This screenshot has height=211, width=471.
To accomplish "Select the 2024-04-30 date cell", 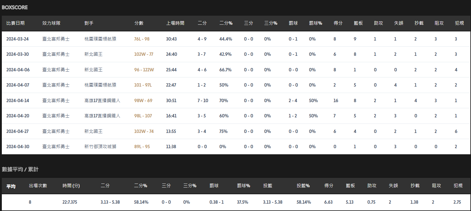I will click(x=18, y=147).
